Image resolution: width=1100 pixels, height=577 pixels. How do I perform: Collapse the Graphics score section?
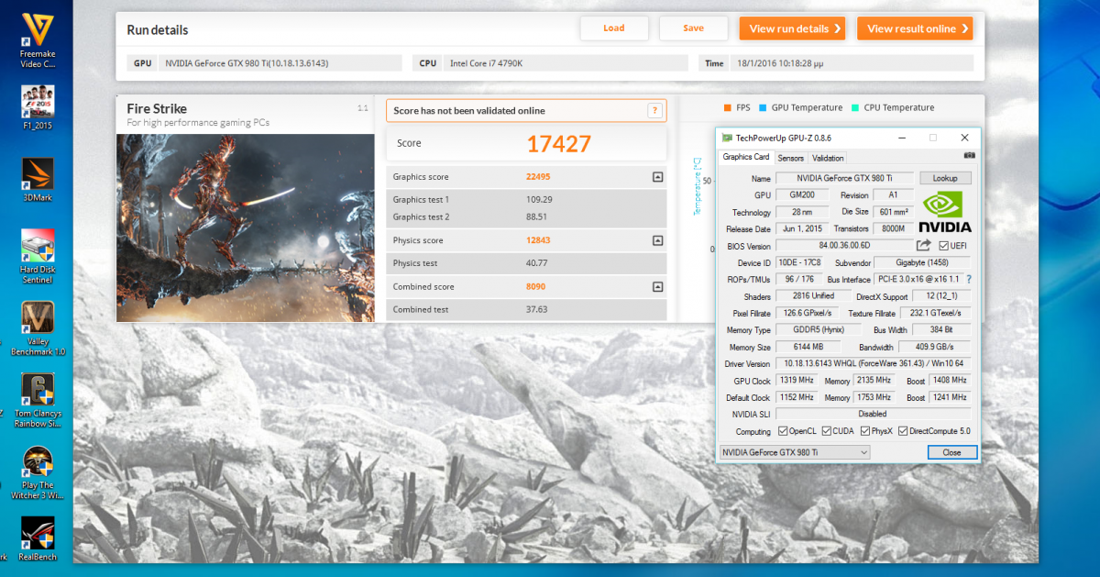coord(657,177)
